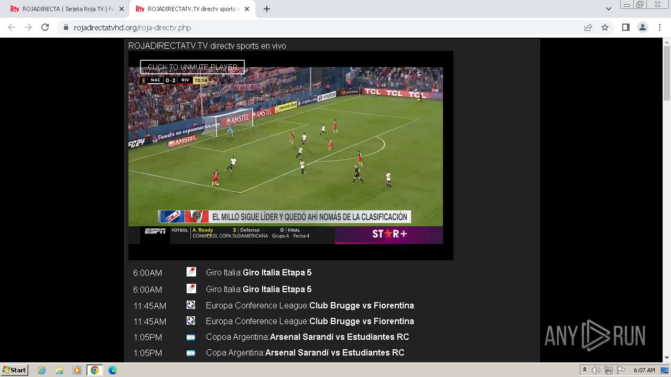
Task: Open Copoa Argentina Arsenal Sarandí match link
Action: [x=307, y=337]
